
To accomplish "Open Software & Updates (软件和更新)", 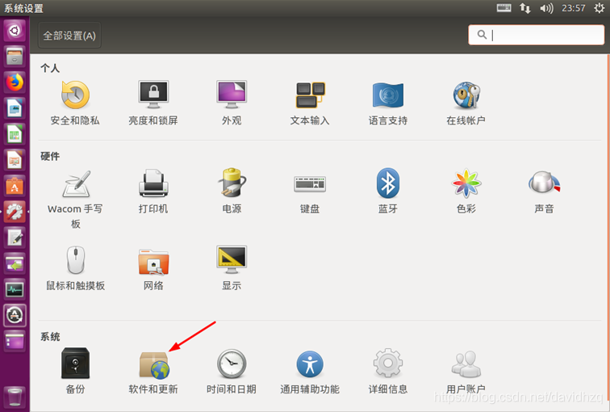I will click(153, 371).
